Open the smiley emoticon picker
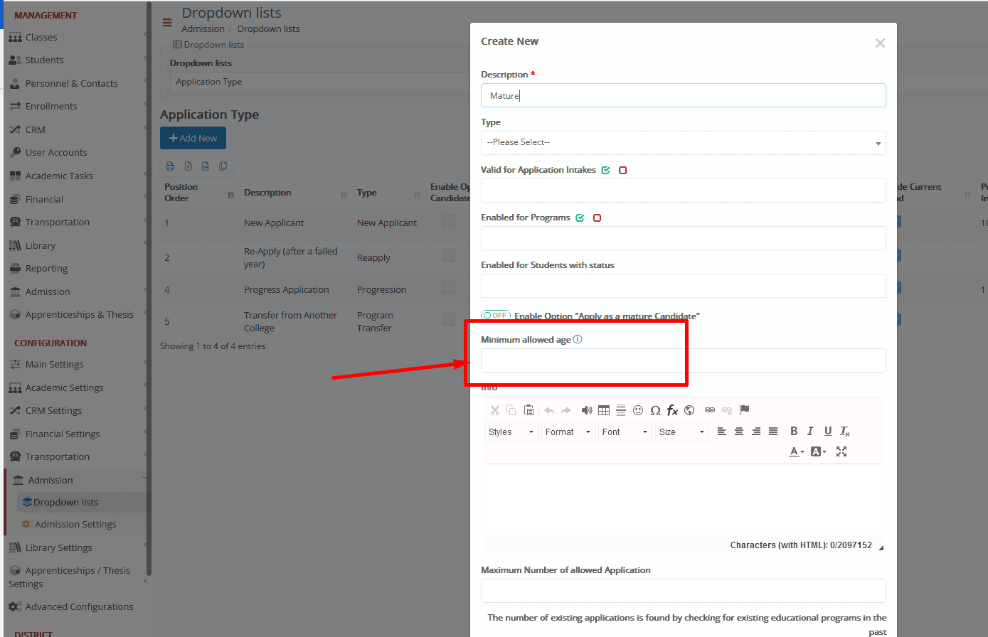The width and height of the screenshot is (988, 637). (x=638, y=410)
